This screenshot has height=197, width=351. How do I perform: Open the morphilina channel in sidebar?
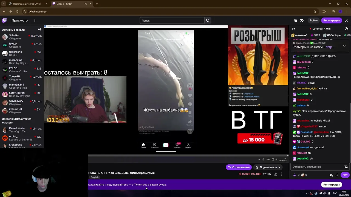pyautogui.click(x=22, y=62)
